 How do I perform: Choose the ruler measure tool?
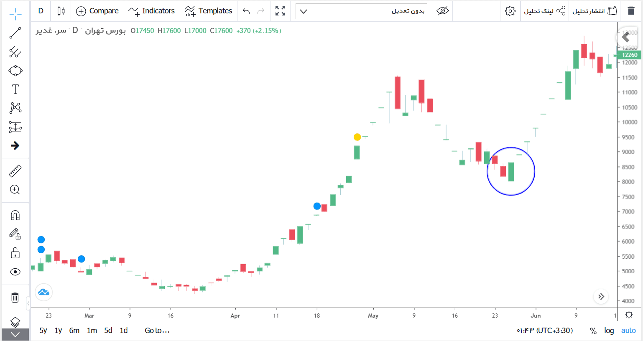pyautogui.click(x=15, y=171)
